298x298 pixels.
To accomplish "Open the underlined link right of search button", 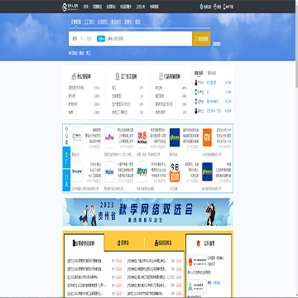I will [217, 43].
